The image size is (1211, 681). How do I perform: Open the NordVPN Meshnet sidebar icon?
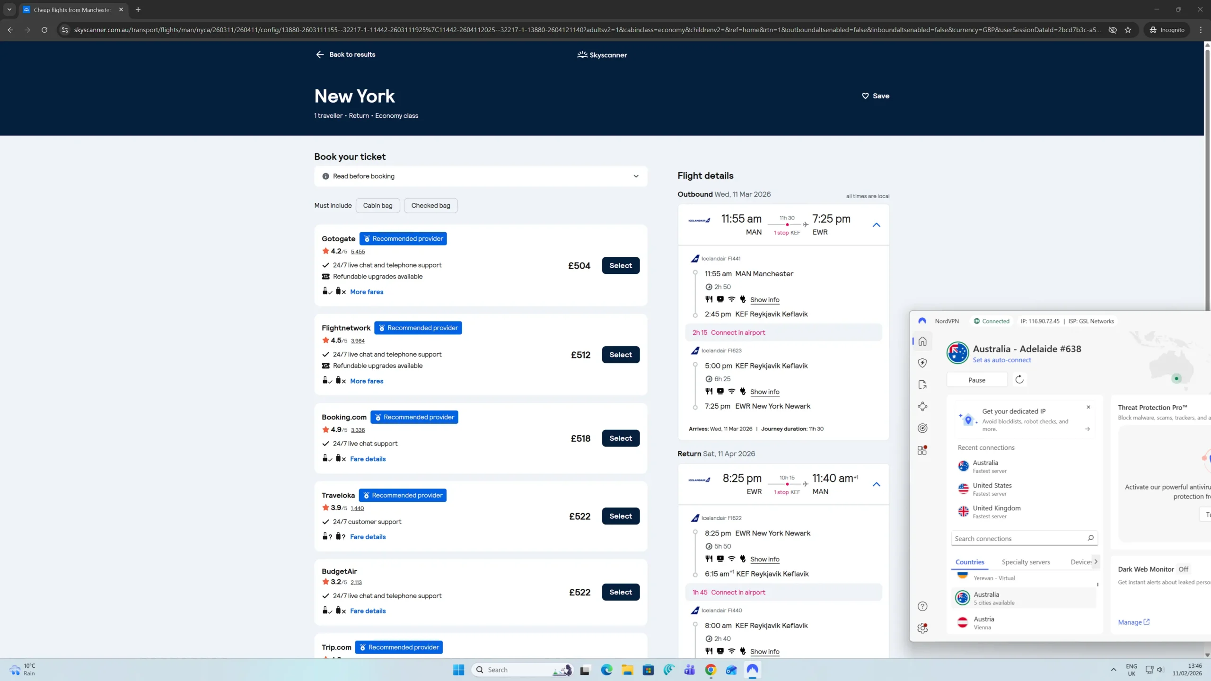922,406
